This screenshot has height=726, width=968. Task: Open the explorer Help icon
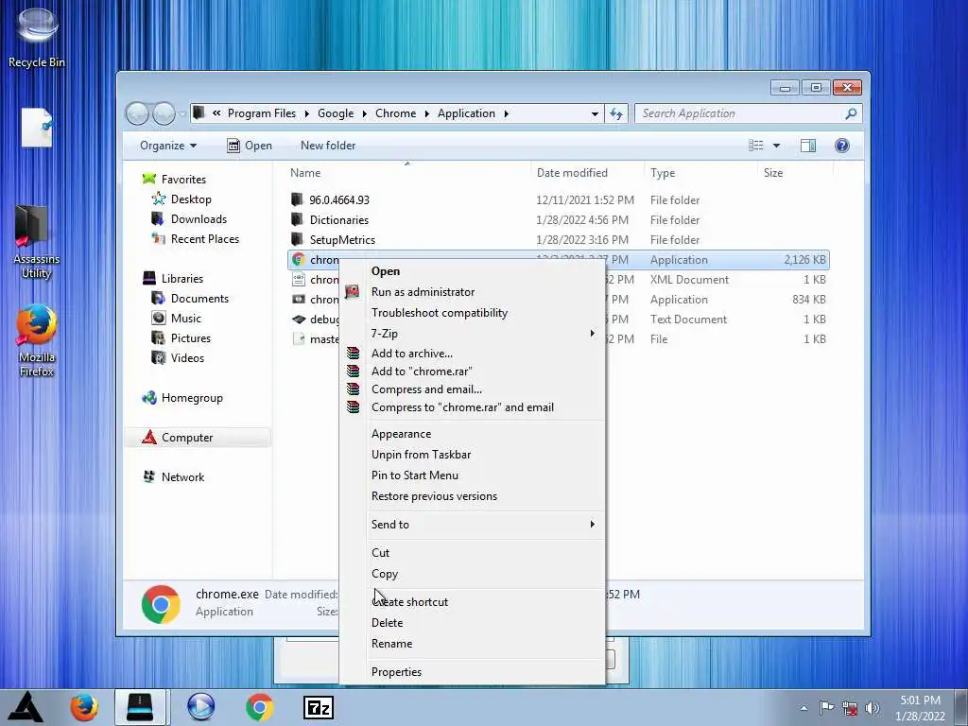842,146
